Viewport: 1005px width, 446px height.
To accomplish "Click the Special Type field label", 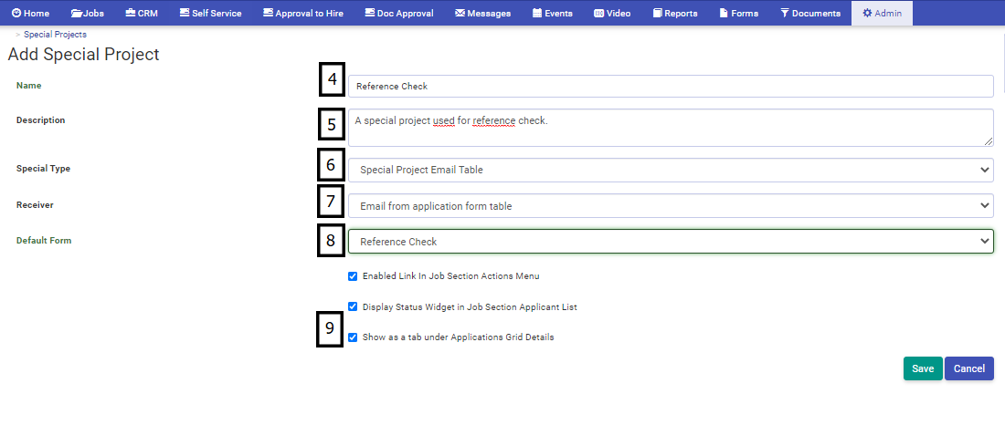I will pos(43,169).
